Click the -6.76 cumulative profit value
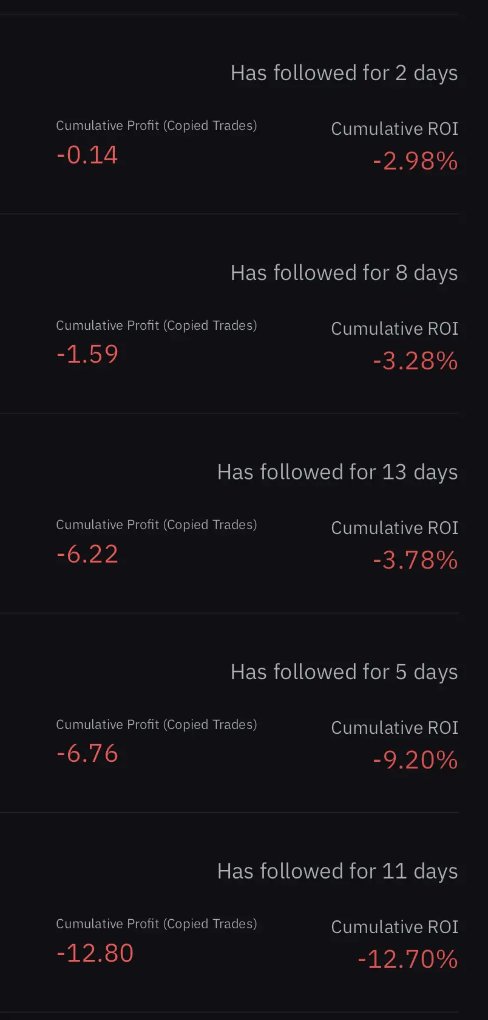 coord(87,753)
